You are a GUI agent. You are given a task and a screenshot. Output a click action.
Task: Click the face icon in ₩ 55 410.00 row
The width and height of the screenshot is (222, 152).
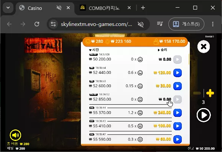pyautogui.click(x=140, y=126)
